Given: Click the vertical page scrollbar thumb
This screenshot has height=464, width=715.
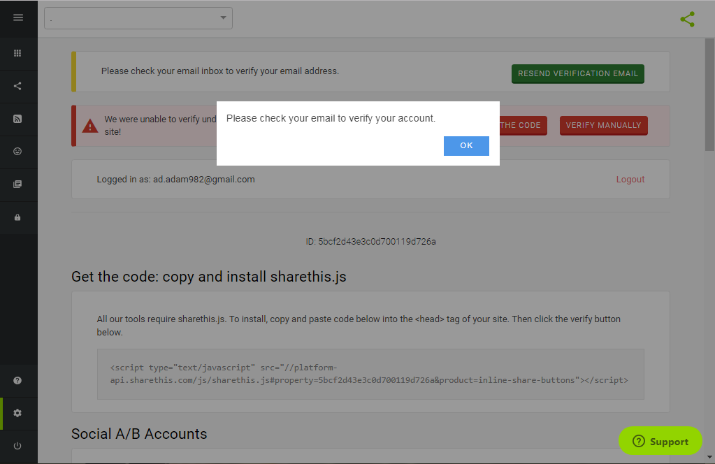Looking at the screenshot, I should (709, 94).
